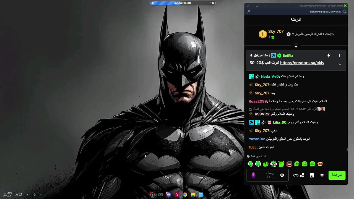Open chat settings gear icon

[x=322, y=175]
